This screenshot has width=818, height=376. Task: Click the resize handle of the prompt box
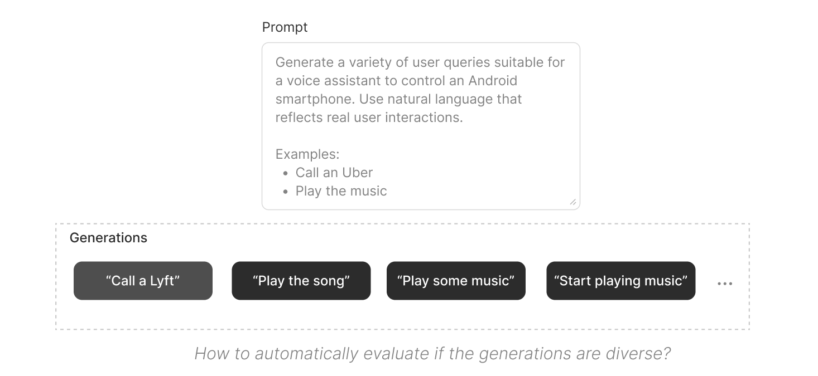click(572, 203)
